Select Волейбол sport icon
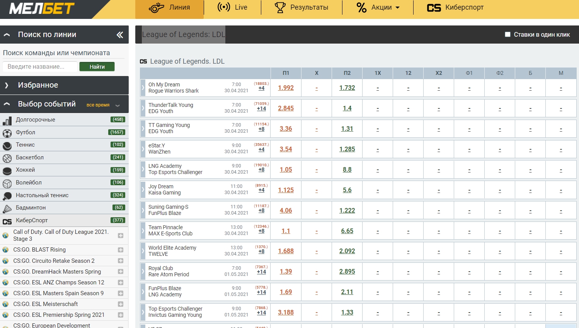The height and width of the screenshot is (328, 579). pos(7,184)
